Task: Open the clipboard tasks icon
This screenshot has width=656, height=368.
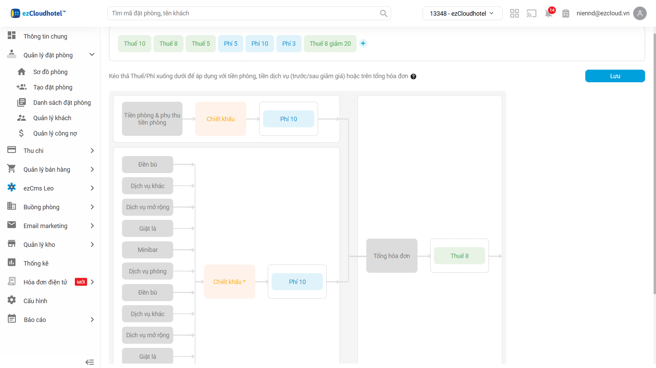Action: tap(566, 13)
